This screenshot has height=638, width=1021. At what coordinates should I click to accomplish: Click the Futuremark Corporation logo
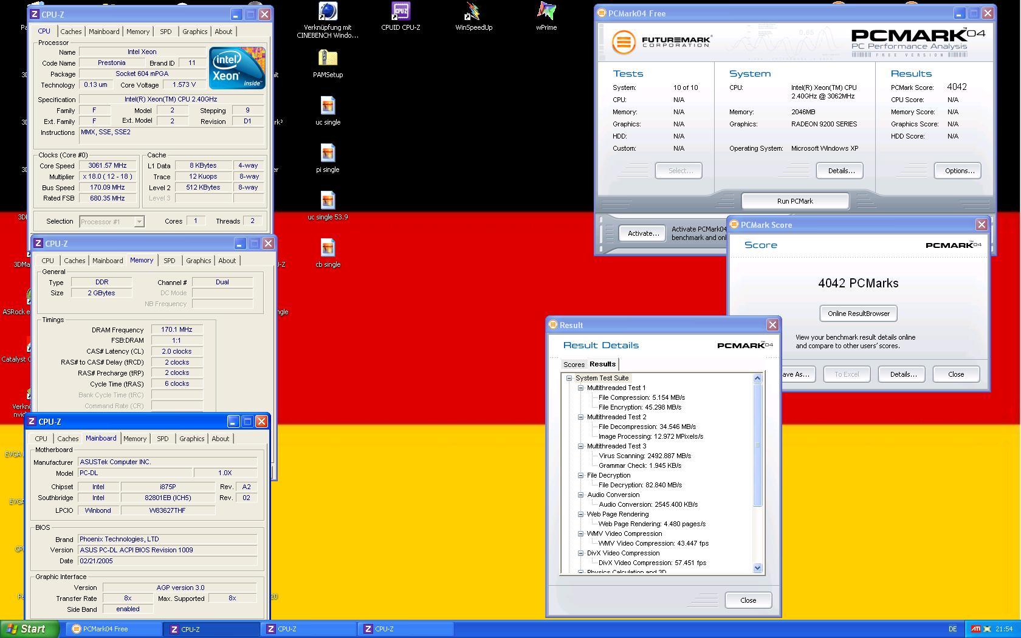[x=661, y=42]
